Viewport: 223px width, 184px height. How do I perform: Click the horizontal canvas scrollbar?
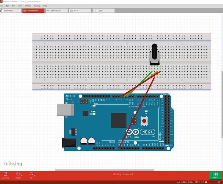(105, 170)
